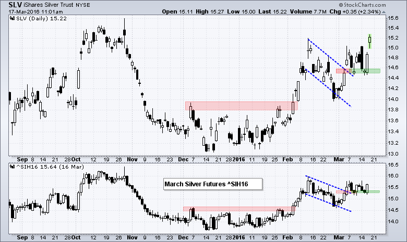This screenshot has width=407, height=242.
Task: Click the 16.0 price label on futures axis
Action: point(393,176)
